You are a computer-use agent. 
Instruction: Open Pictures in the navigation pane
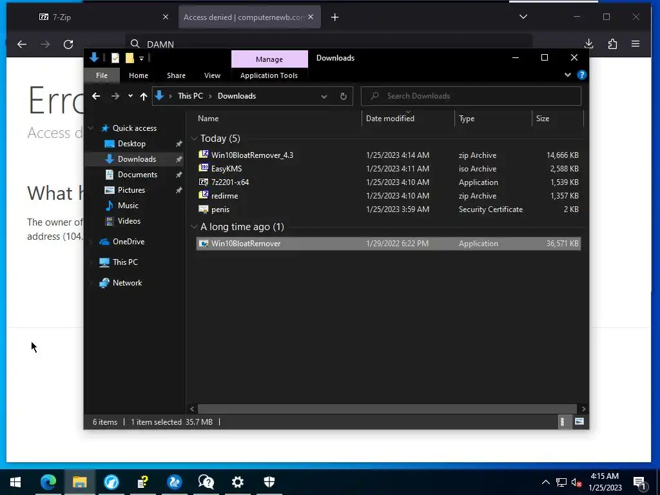pos(131,190)
